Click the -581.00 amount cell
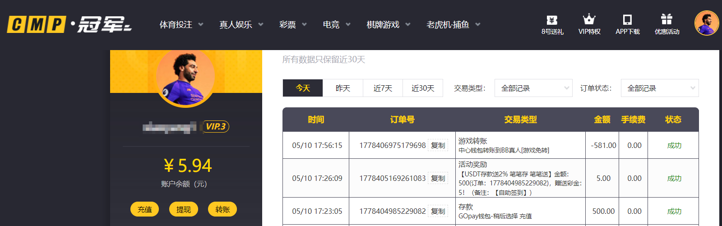This screenshot has height=226, width=722. click(x=603, y=145)
